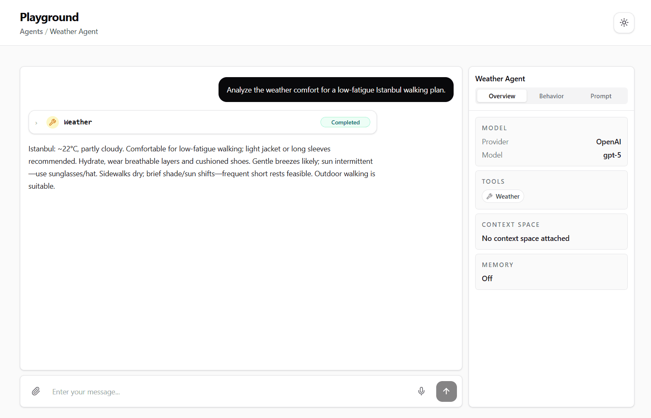The height and width of the screenshot is (418, 651).
Task: Send message with the arrow-up button
Action: 446,391
